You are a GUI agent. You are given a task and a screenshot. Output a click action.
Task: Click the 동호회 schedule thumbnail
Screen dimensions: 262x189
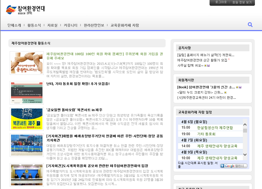[27, 93]
